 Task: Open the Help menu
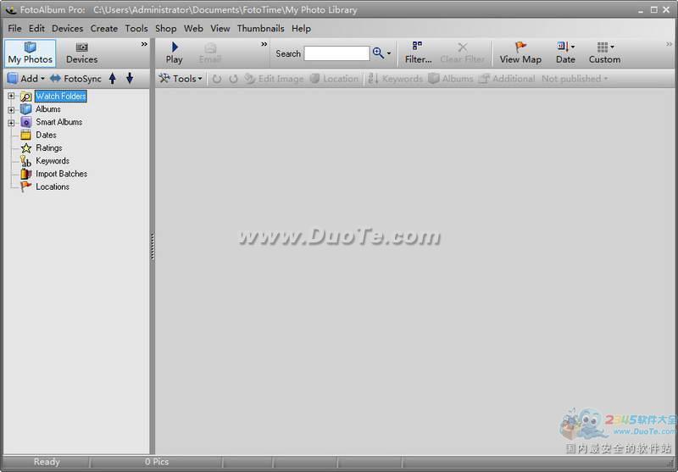[x=301, y=29]
